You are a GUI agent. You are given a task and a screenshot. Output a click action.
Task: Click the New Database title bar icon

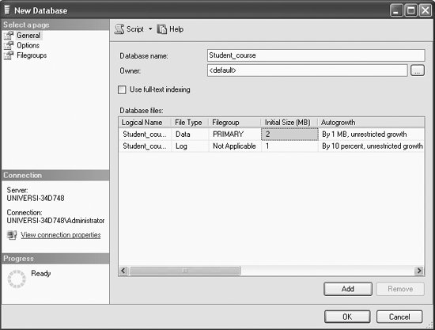pyautogui.click(x=7, y=10)
